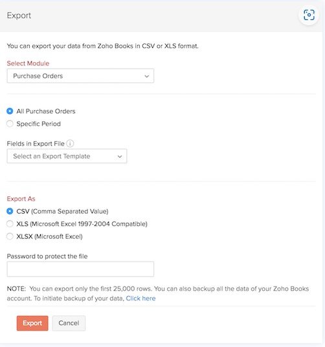Screen dimensions: 325x347
Task: Choose the Specific Period option
Action: (10, 124)
